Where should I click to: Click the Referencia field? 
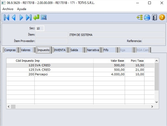click(x=154, y=41)
